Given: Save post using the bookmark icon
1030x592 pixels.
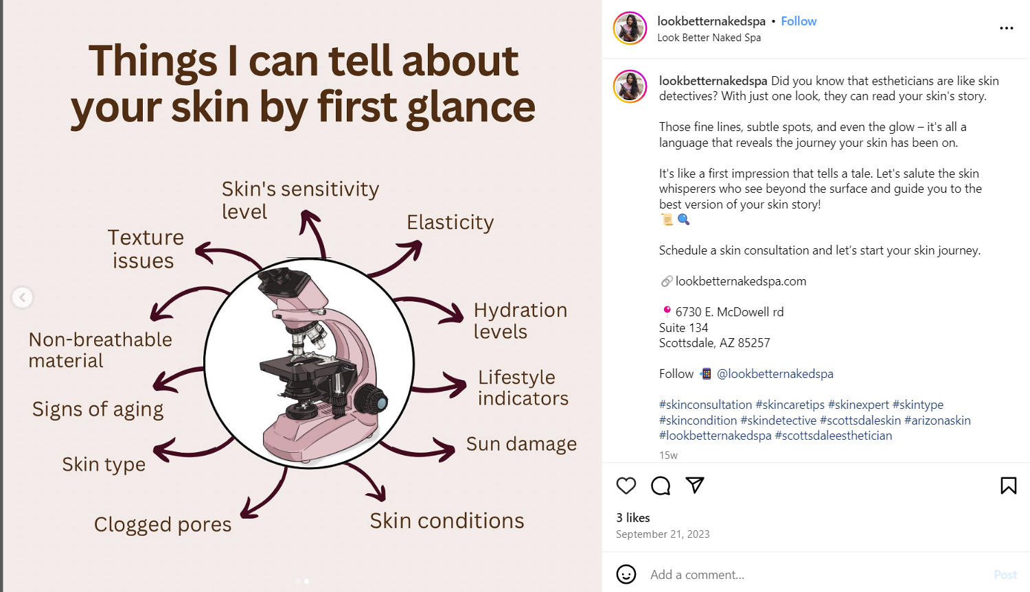Looking at the screenshot, I should coord(1008,486).
